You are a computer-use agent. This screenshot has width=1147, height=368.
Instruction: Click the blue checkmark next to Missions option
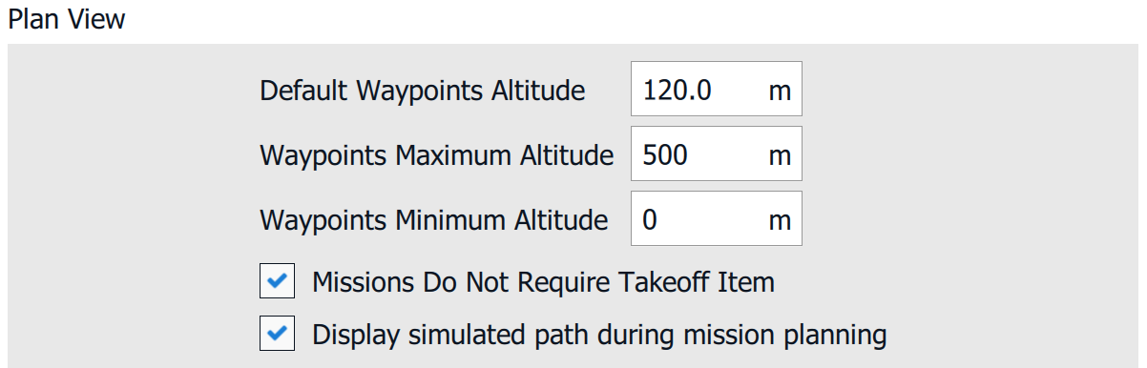[x=277, y=282]
